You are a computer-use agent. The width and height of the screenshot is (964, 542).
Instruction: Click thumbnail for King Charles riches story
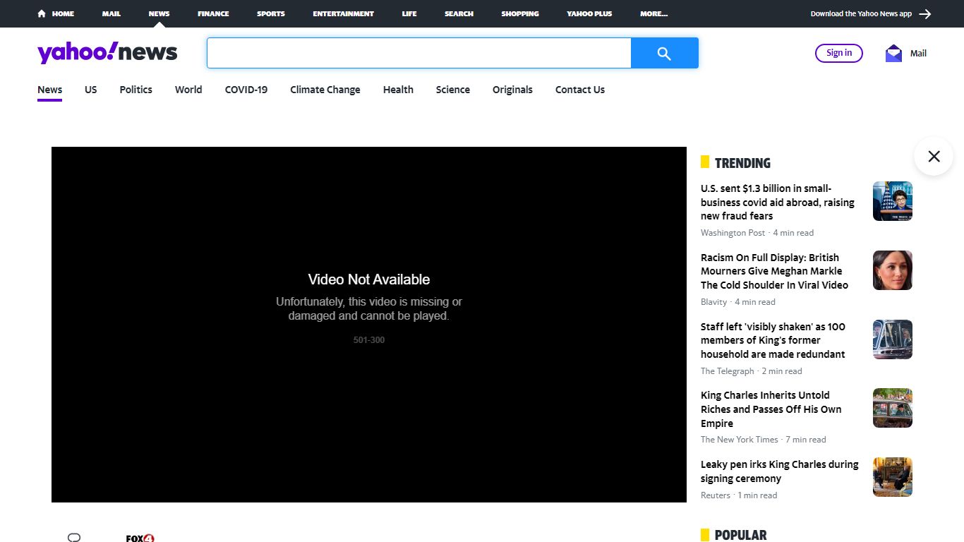pyautogui.click(x=893, y=408)
